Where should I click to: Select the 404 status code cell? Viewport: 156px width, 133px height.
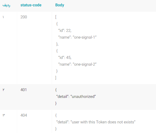[24, 115]
